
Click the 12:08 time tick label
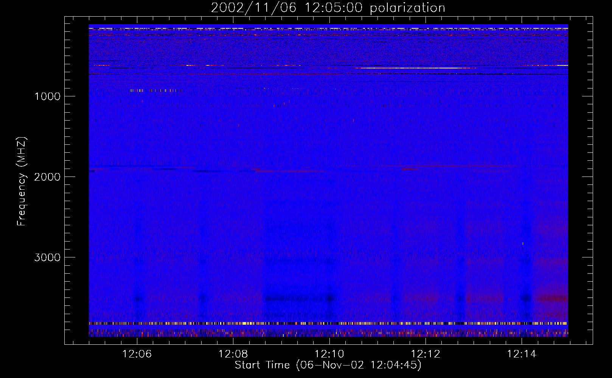click(x=233, y=354)
